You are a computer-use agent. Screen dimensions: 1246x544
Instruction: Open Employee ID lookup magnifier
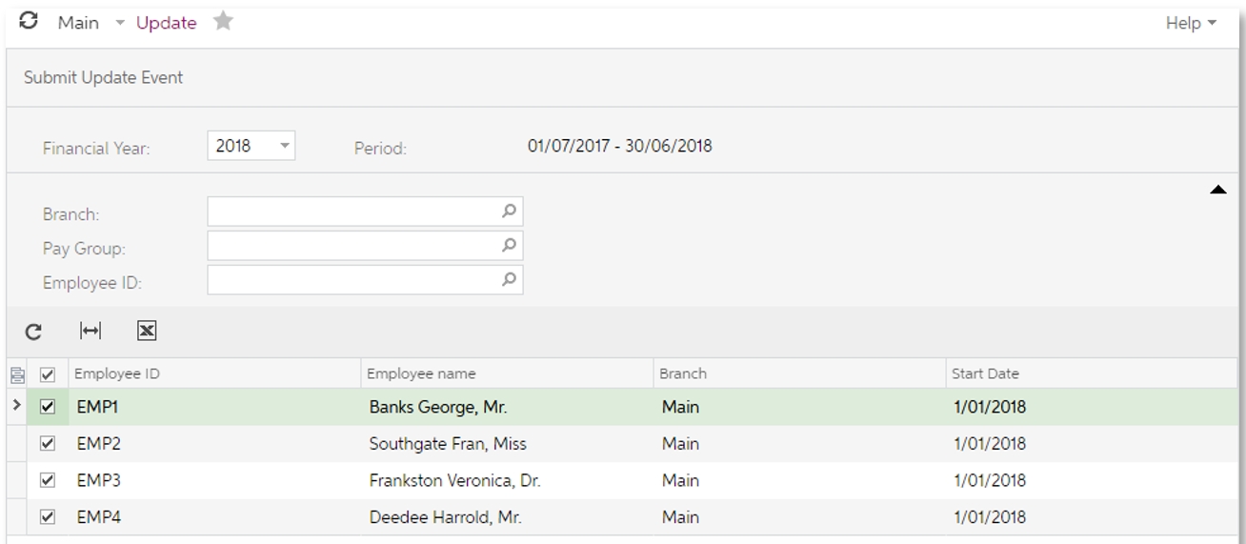[510, 279]
